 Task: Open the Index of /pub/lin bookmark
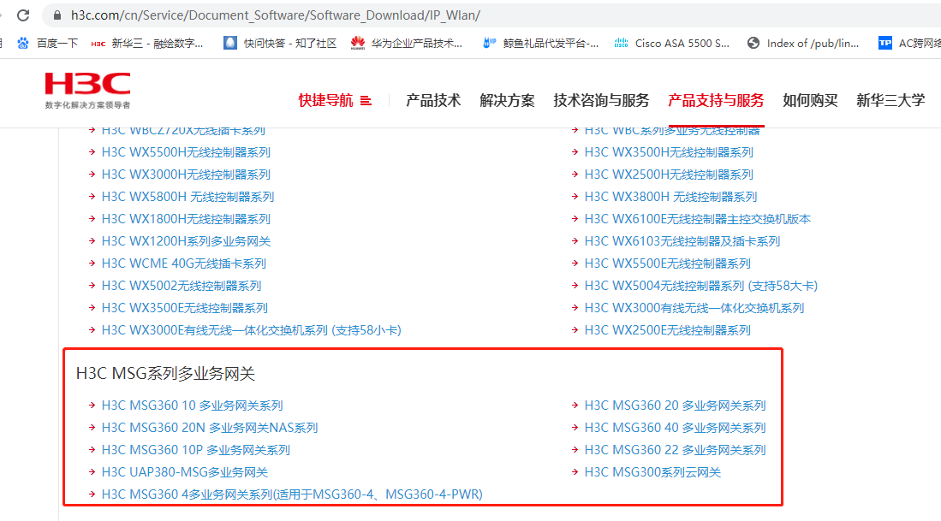803,43
